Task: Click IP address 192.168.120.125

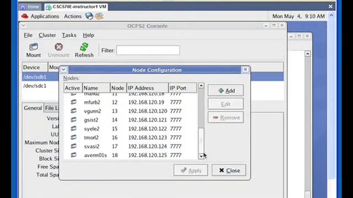Action: 148,155
